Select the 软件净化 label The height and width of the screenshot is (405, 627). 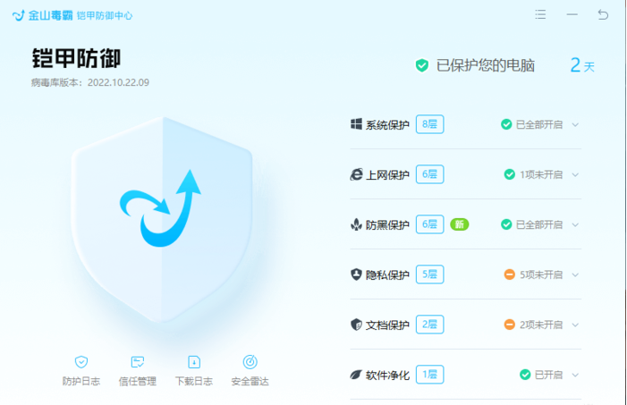click(x=387, y=375)
